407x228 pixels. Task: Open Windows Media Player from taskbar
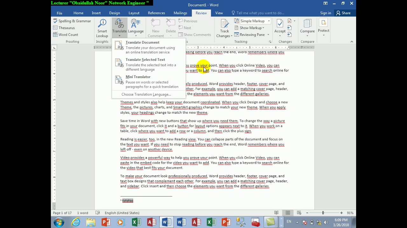121,222
